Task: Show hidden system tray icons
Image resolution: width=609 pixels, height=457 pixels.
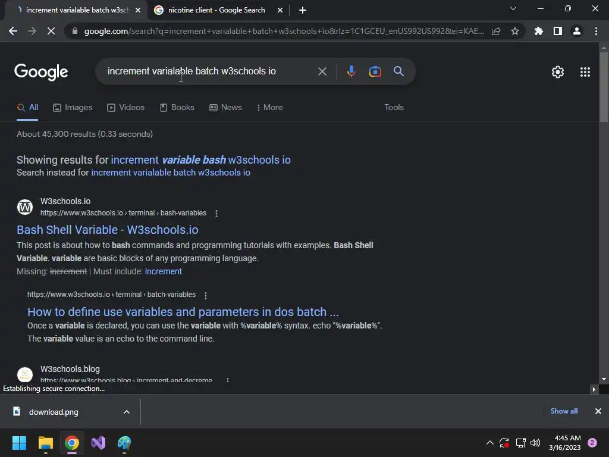Action: pyautogui.click(x=490, y=443)
